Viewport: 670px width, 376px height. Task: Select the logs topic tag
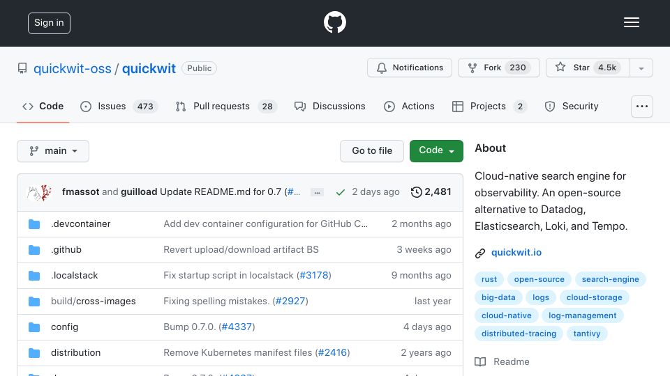click(x=540, y=297)
